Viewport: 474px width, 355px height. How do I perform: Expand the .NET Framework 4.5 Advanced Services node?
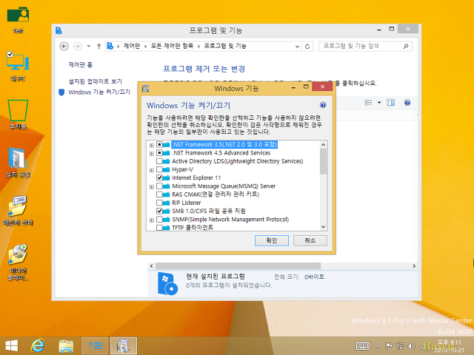point(151,154)
